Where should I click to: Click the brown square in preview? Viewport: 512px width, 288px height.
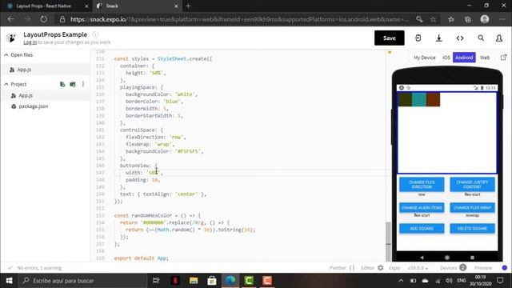[433, 99]
